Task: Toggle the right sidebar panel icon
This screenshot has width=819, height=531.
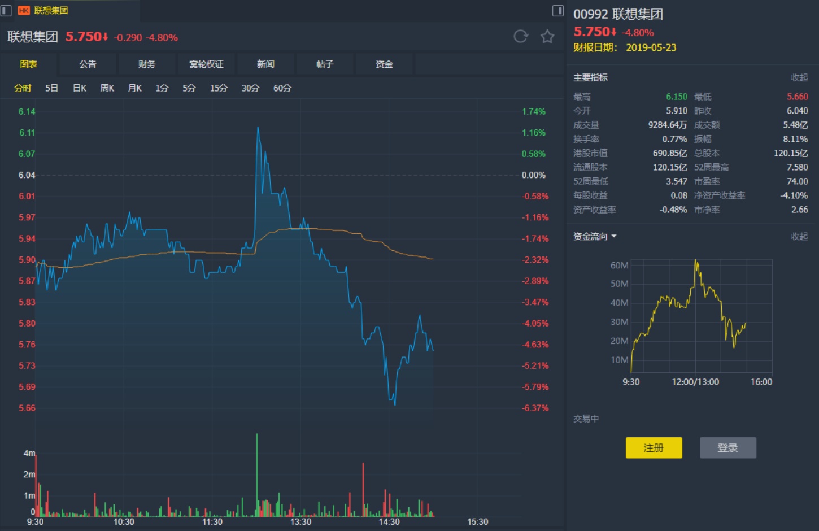Action: 557,10
